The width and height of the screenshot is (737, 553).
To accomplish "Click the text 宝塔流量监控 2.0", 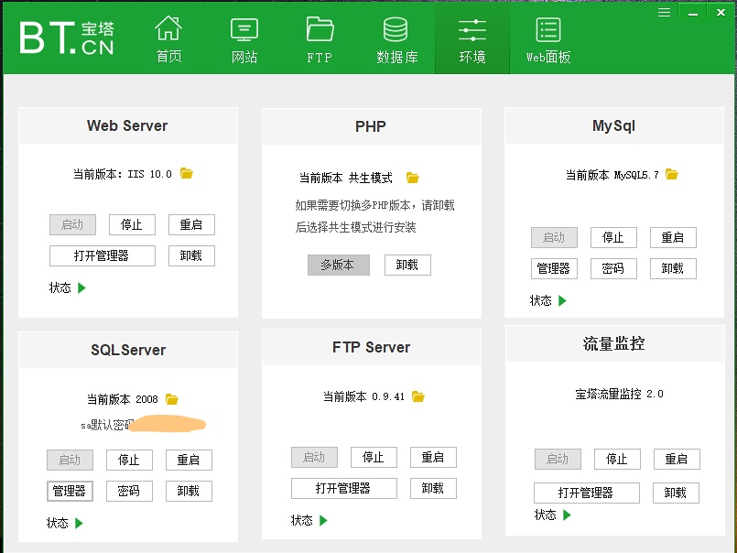I will (619, 394).
